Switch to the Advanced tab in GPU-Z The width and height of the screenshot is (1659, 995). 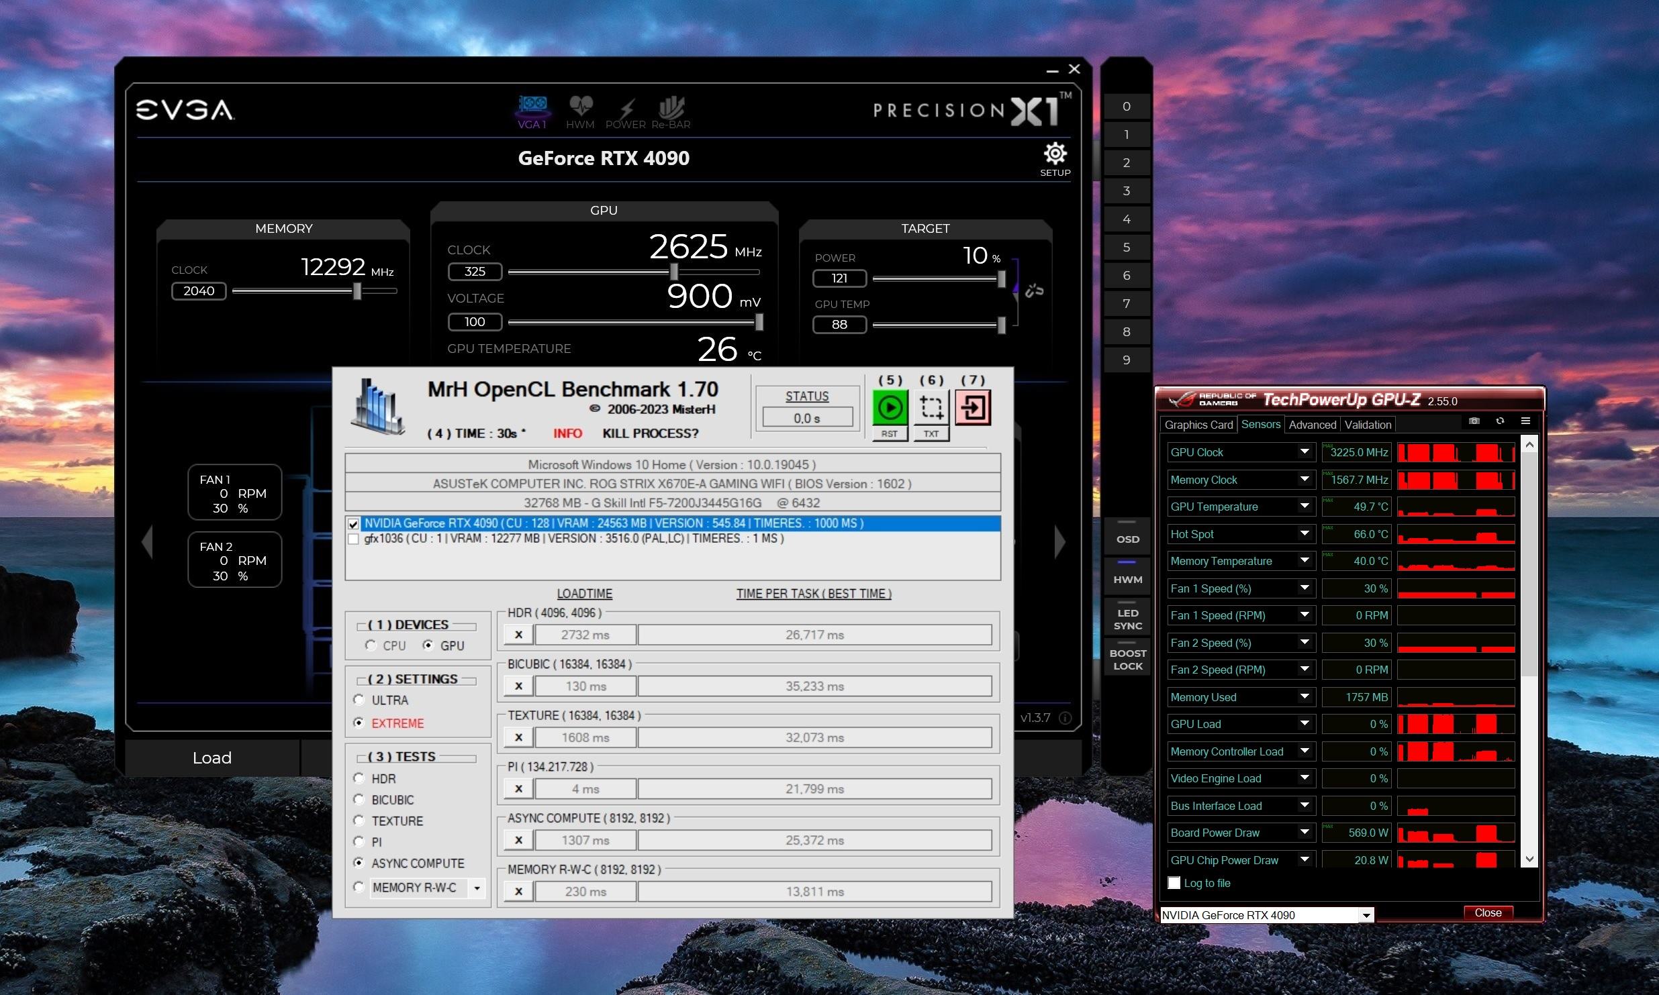tap(1312, 425)
